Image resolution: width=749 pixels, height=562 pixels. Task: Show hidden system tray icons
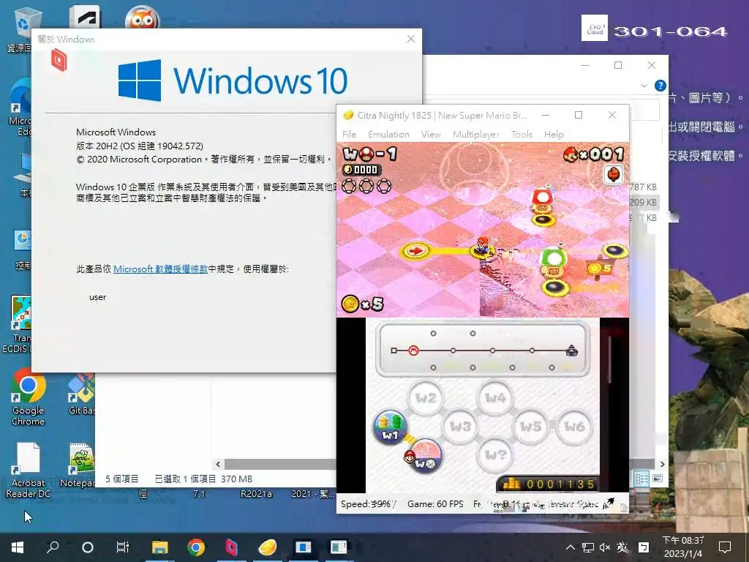pos(571,547)
